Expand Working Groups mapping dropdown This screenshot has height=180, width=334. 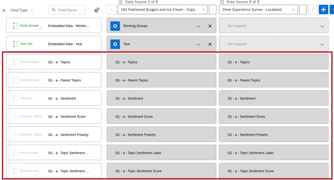click(x=198, y=26)
